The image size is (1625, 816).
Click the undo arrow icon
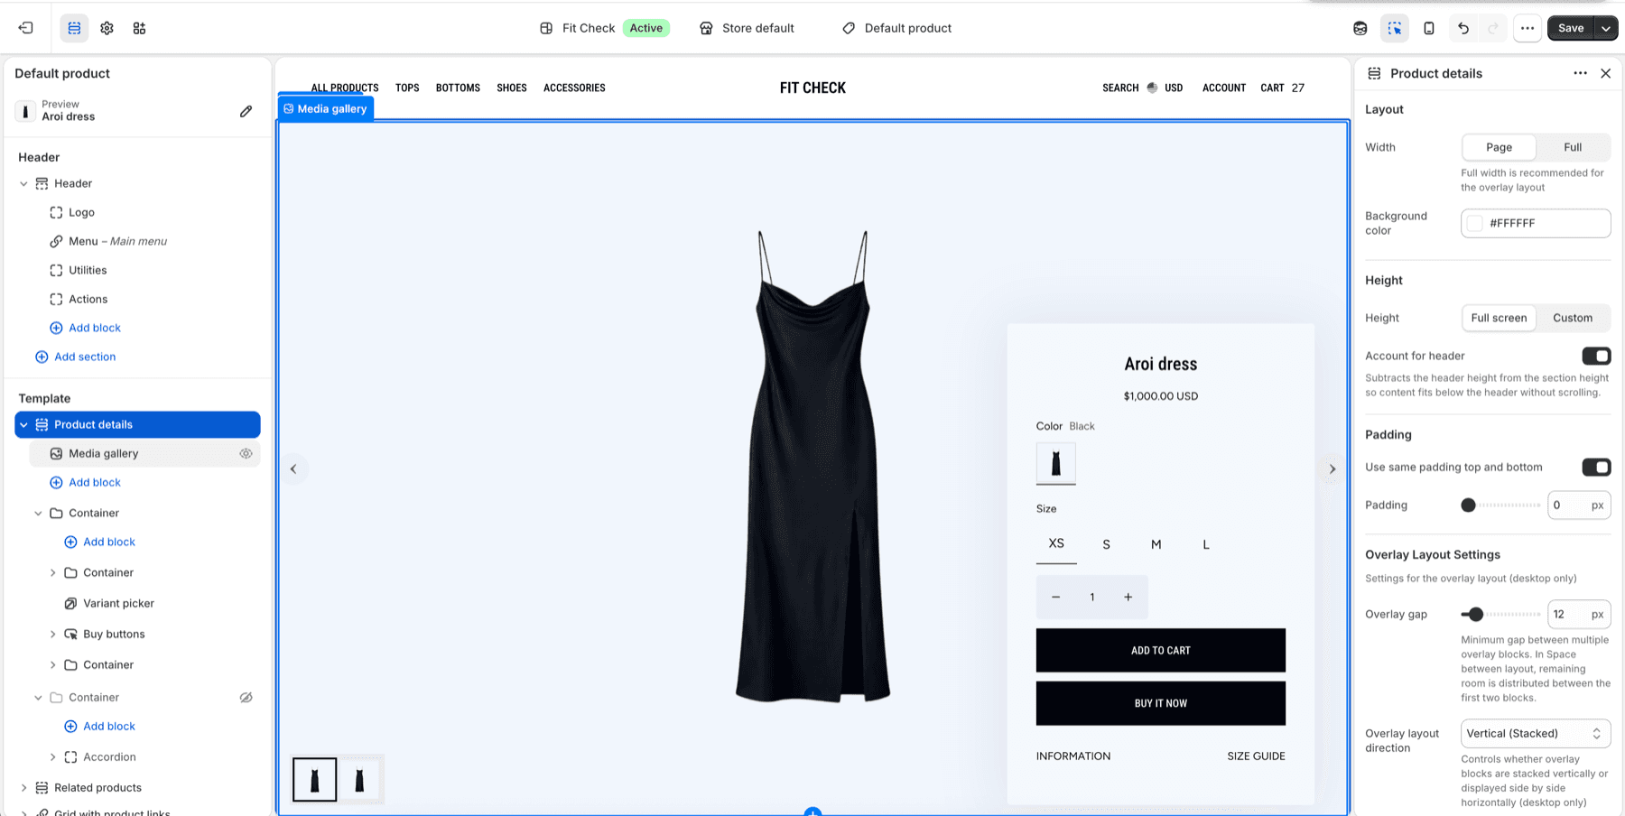click(x=1463, y=28)
